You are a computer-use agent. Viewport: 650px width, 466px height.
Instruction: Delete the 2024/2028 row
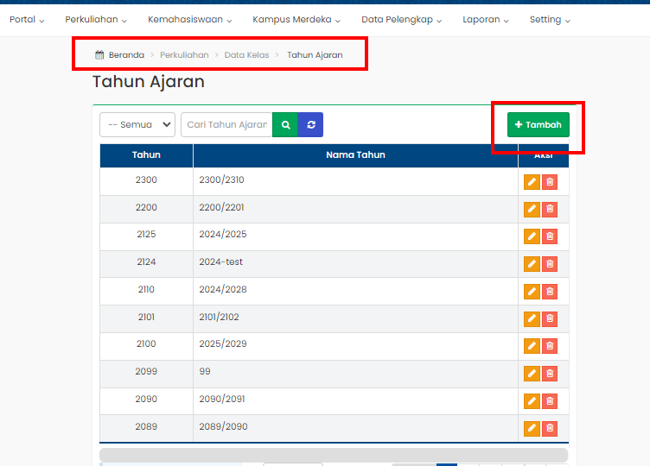550,292
